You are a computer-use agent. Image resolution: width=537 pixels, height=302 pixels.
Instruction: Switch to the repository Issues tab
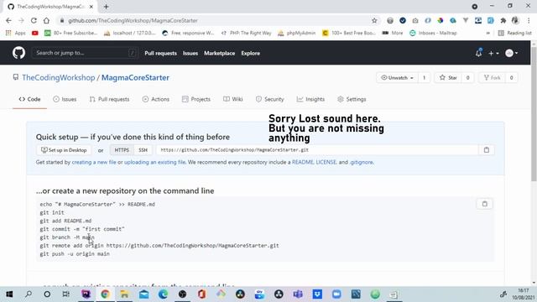(65, 99)
